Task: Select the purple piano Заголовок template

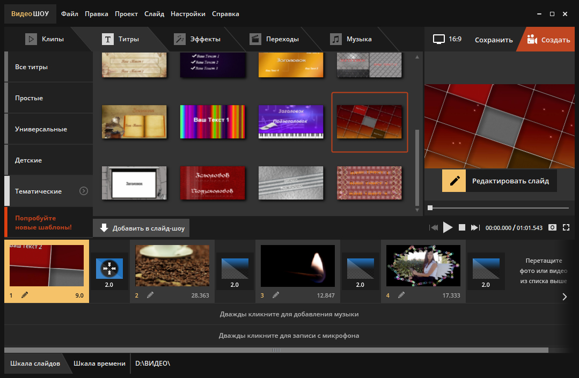Action: tap(291, 122)
